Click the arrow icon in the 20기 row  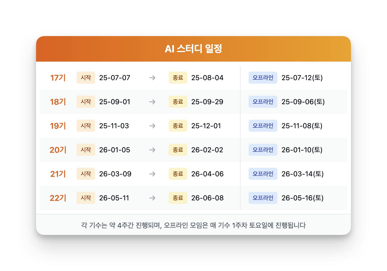click(x=152, y=150)
